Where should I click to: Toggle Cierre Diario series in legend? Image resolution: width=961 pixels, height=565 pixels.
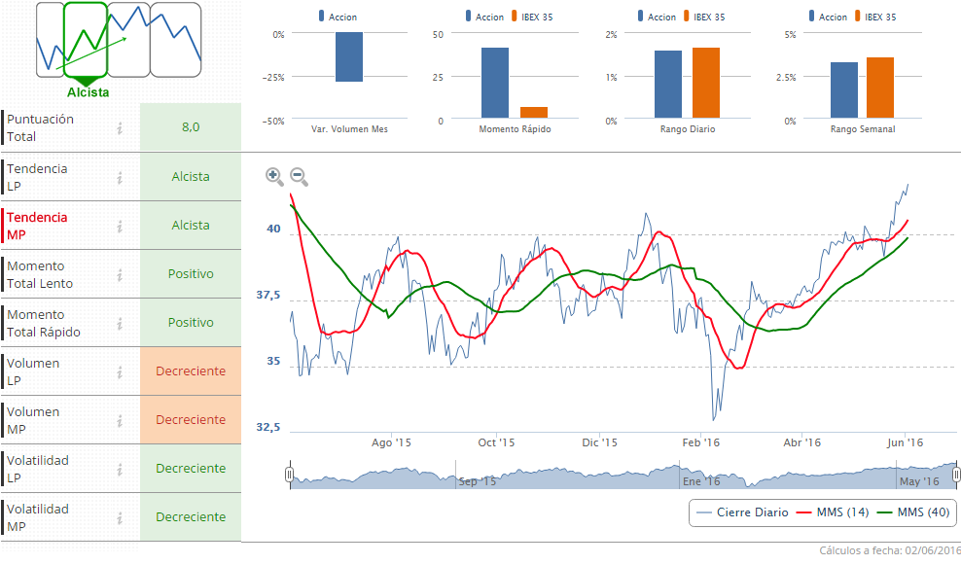pyautogui.click(x=742, y=512)
